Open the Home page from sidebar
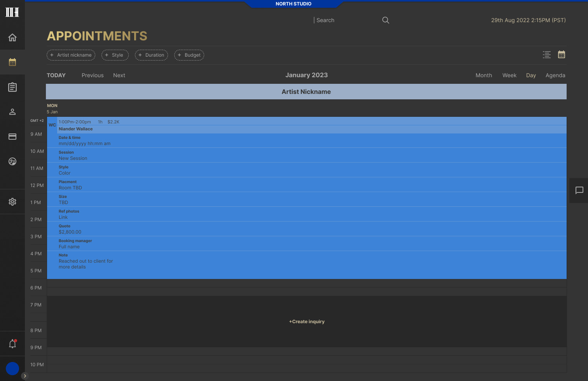 point(12,37)
